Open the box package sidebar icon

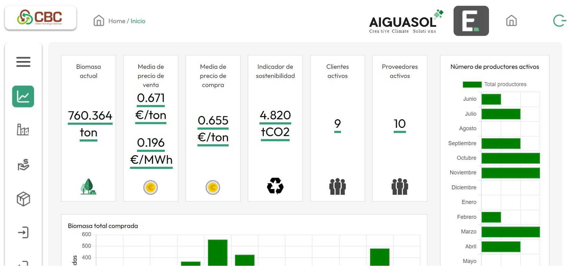point(23,199)
